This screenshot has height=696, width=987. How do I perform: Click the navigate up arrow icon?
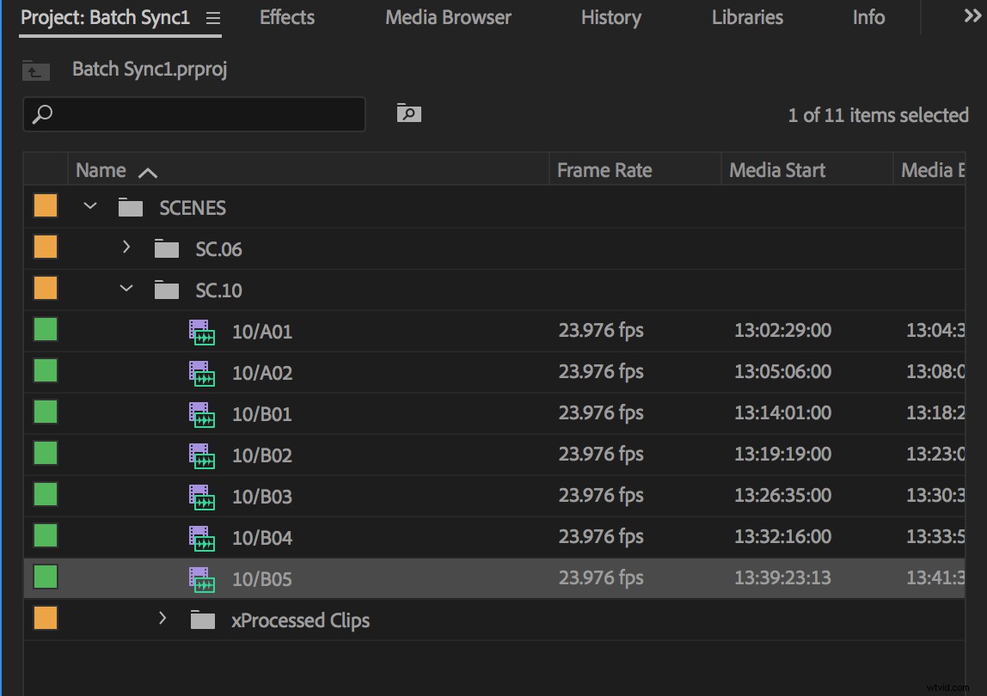35,70
